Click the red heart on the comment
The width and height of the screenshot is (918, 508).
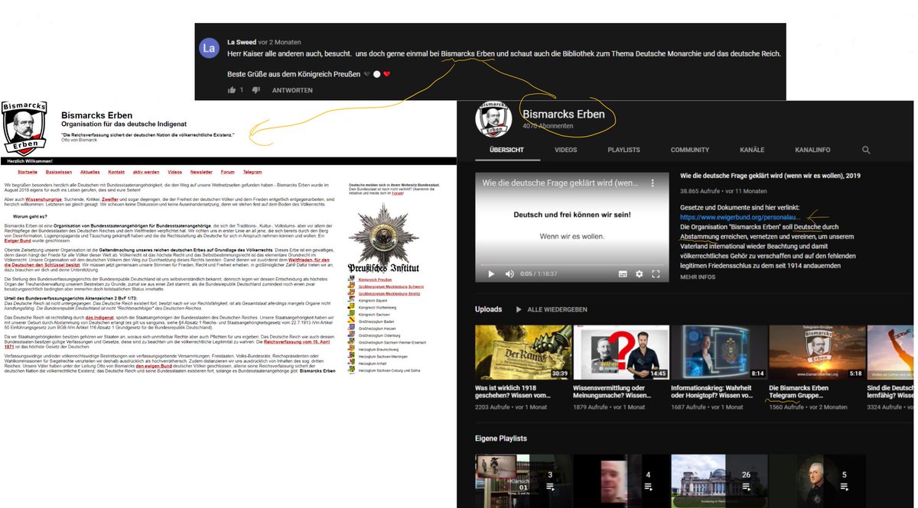pyautogui.click(x=387, y=74)
